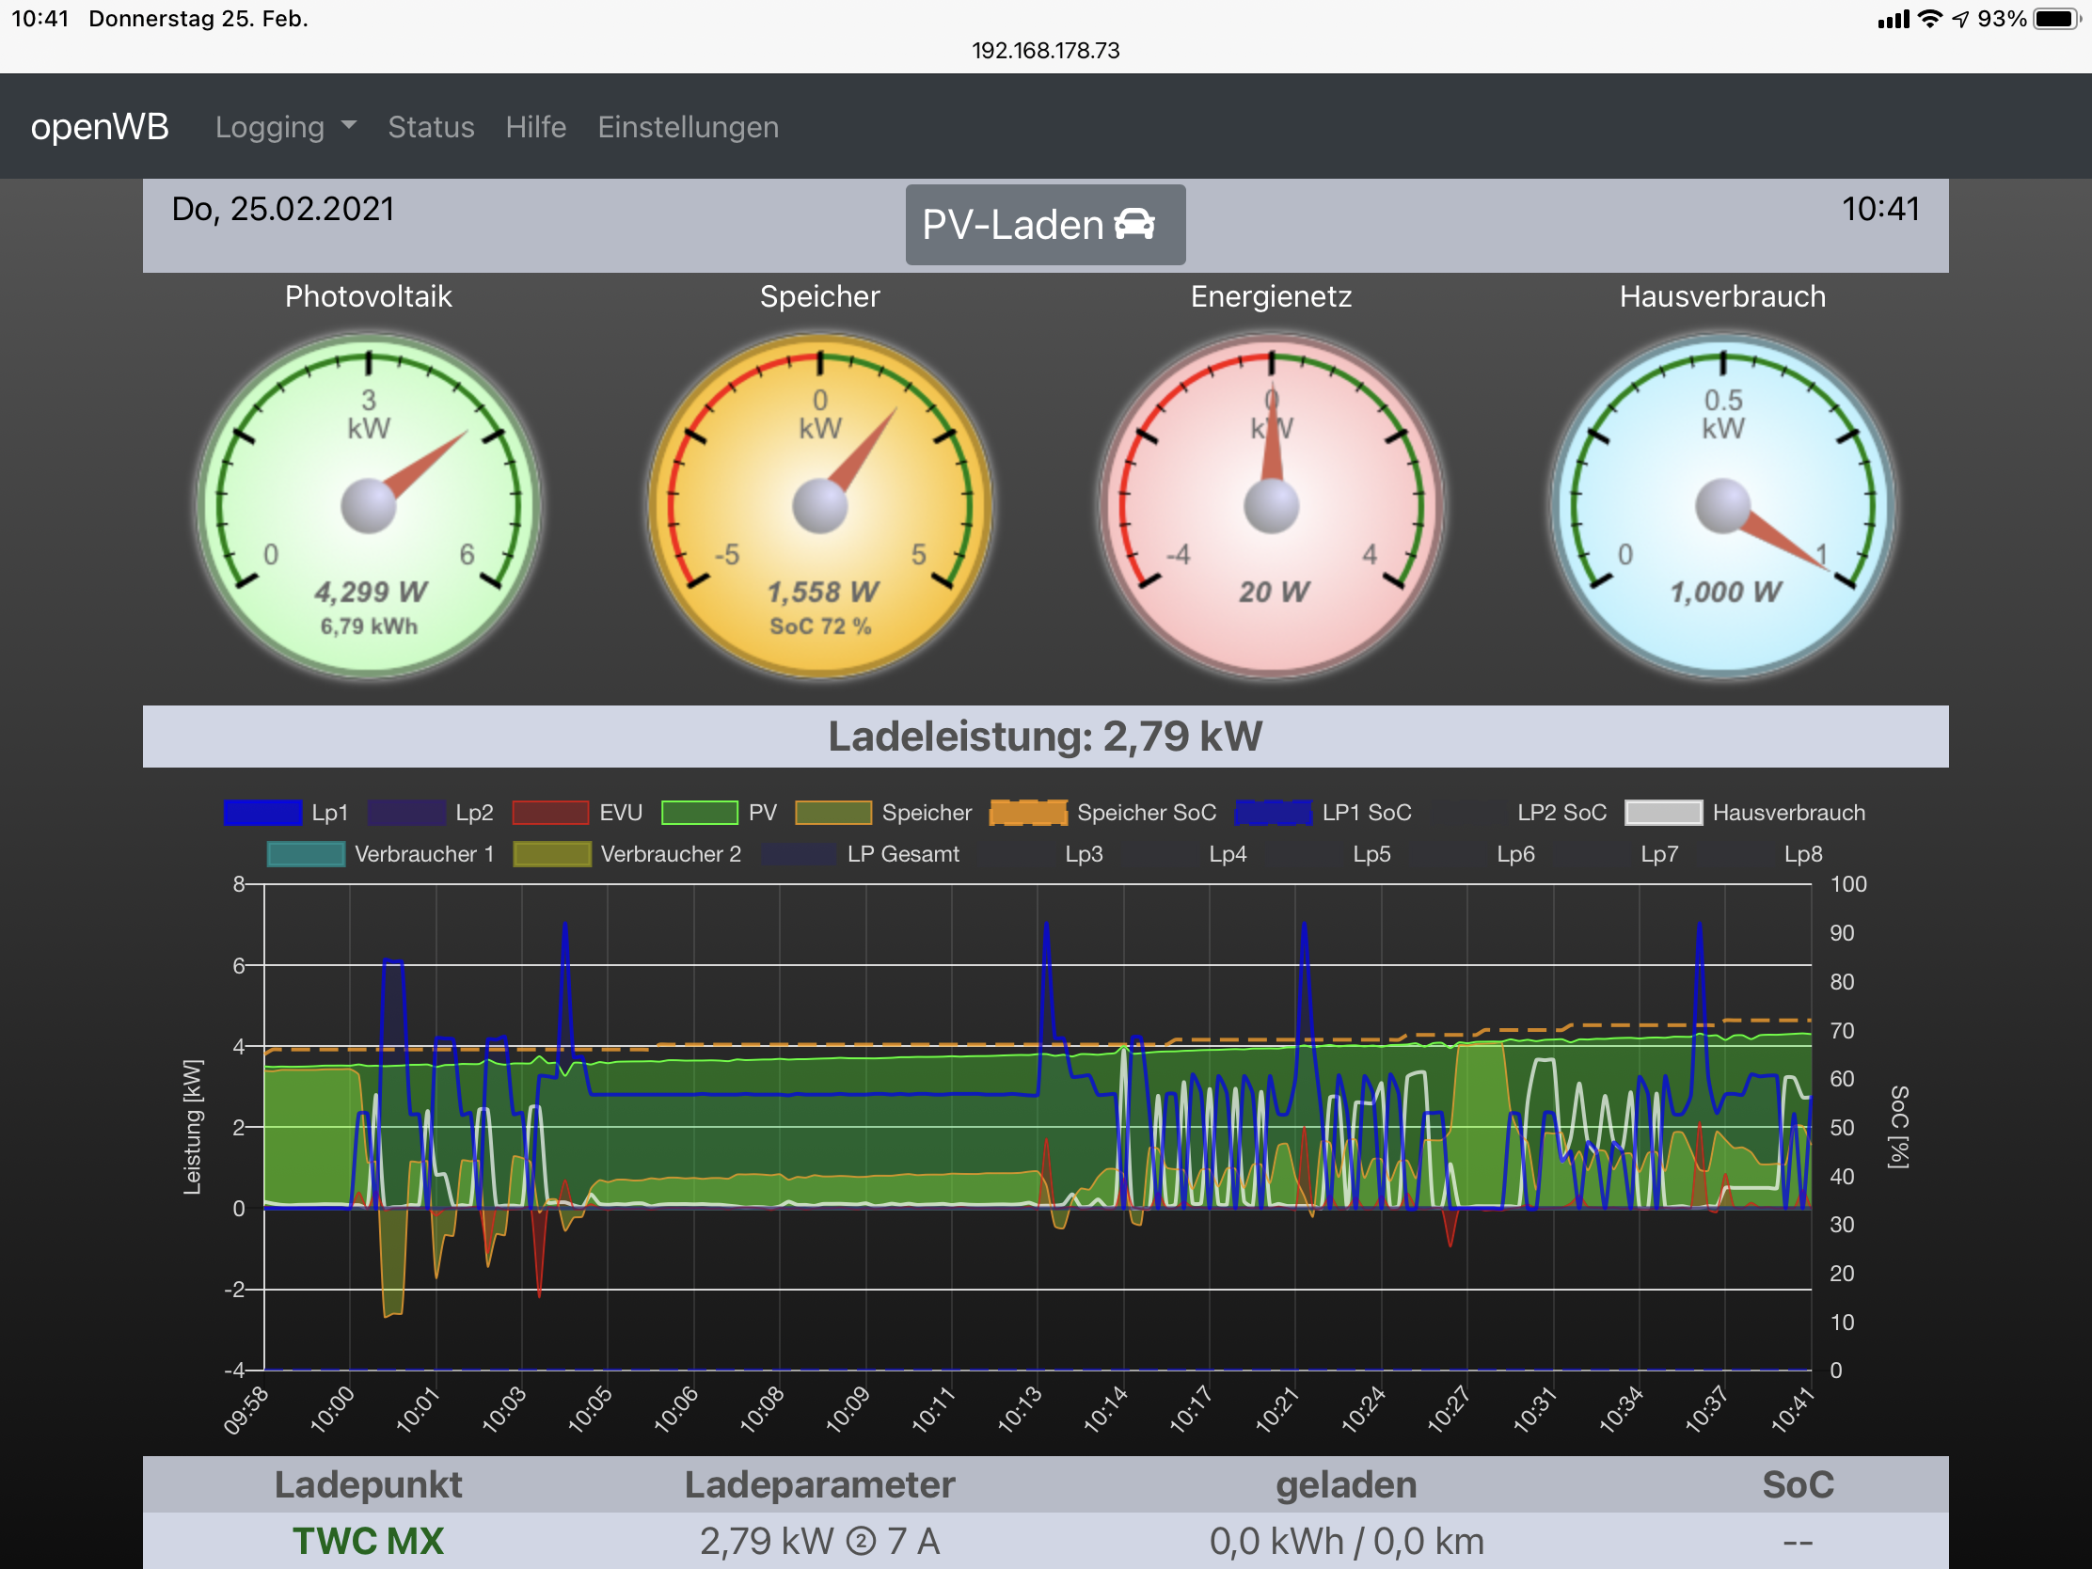Screen dimensions: 2092x1569
Task: Click the Logging dropdown caret arrow
Action: point(349,125)
